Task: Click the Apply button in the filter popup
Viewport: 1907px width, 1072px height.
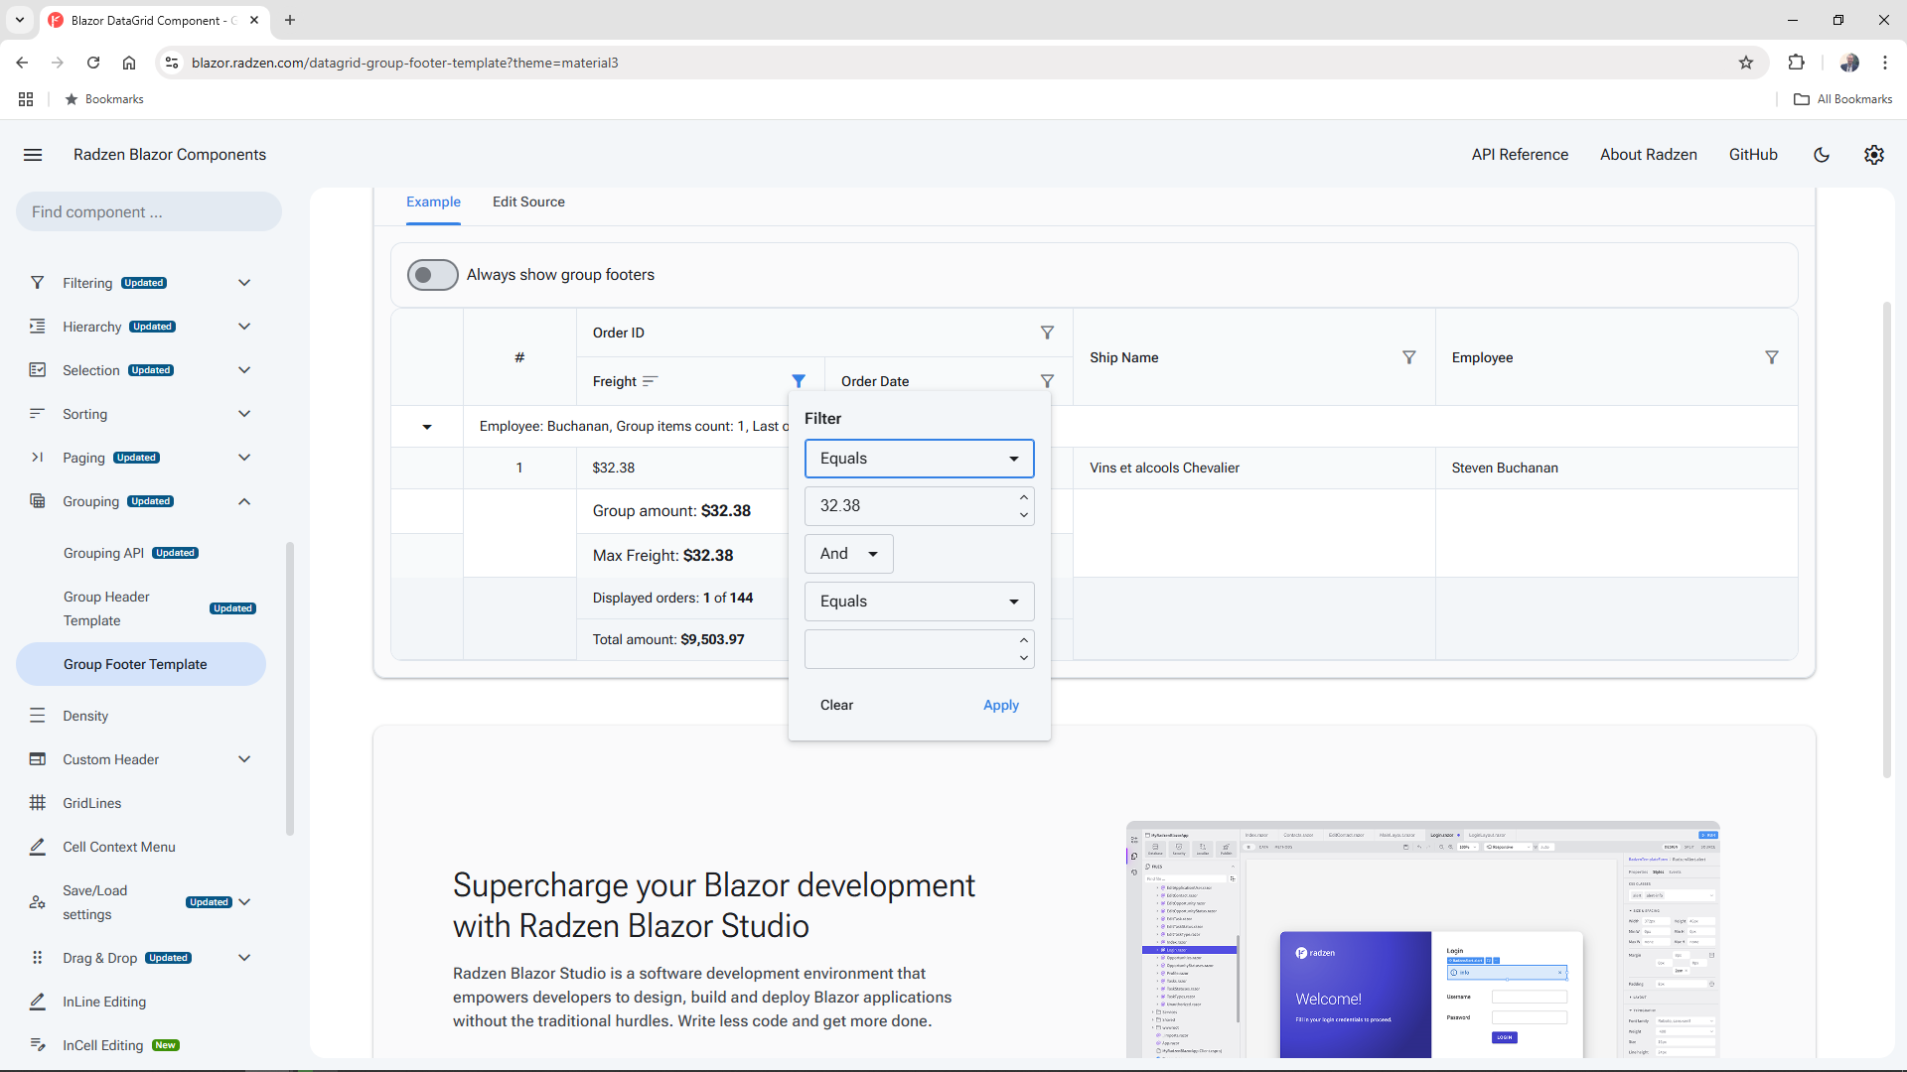Action: tap(1000, 705)
